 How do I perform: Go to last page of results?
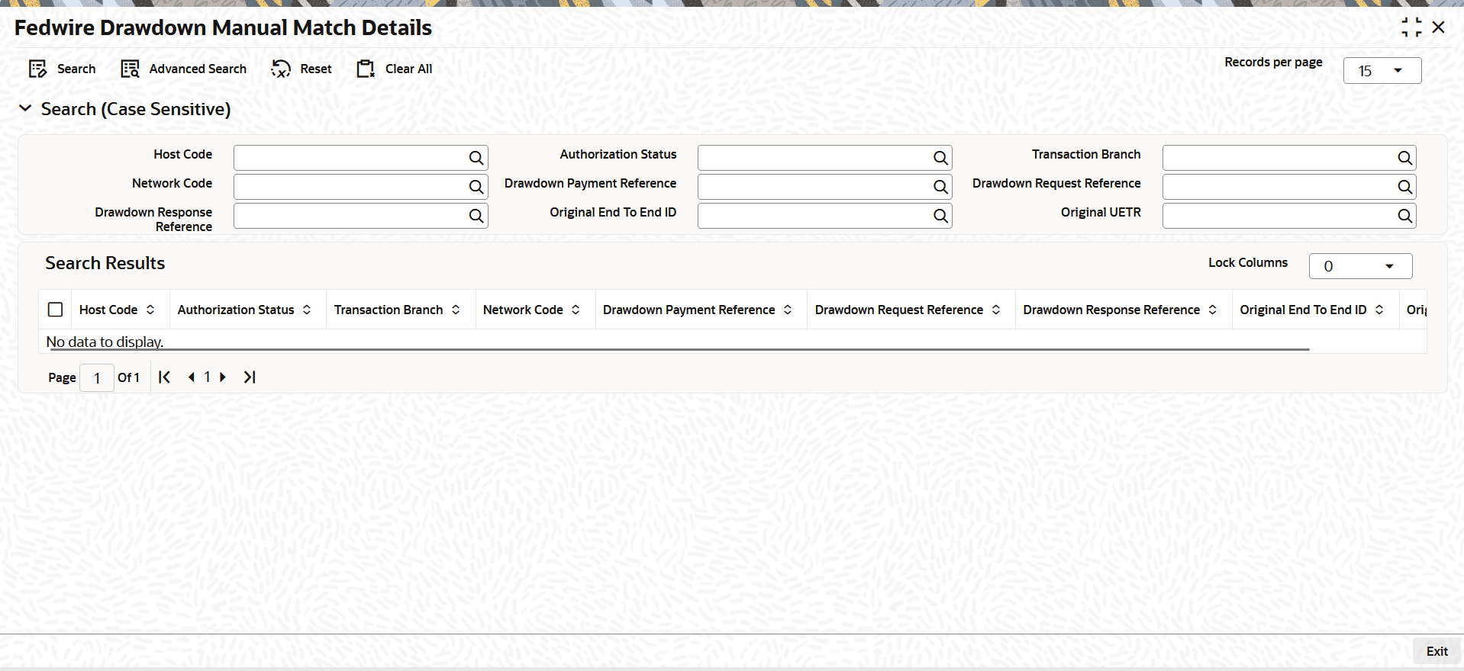[x=250, y=377]
